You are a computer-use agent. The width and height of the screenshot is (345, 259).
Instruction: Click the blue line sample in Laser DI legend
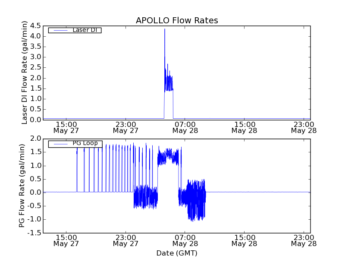coord(61,30)
